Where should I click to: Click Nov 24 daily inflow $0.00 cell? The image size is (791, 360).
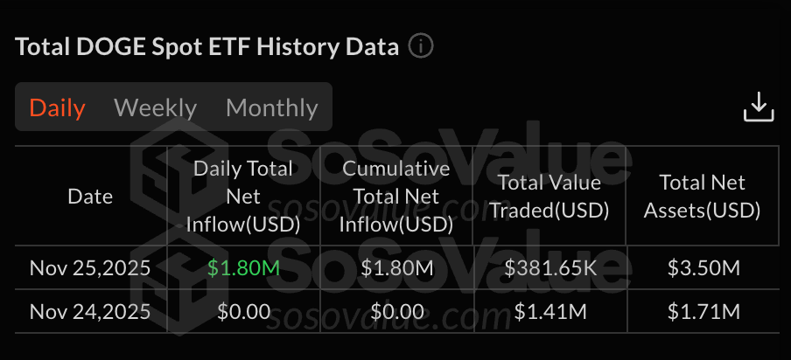[x=243, y=311]
